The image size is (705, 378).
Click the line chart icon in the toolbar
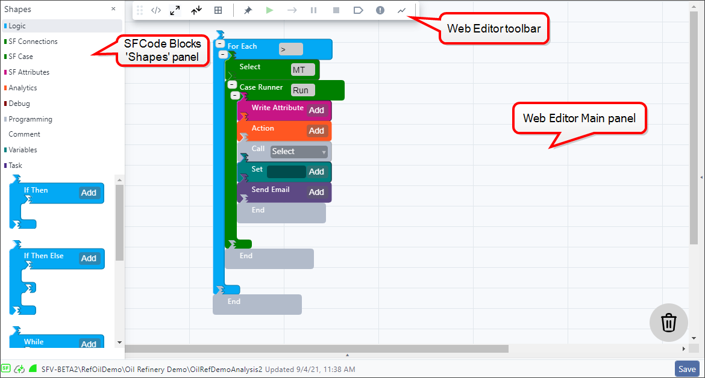[401, 10]
